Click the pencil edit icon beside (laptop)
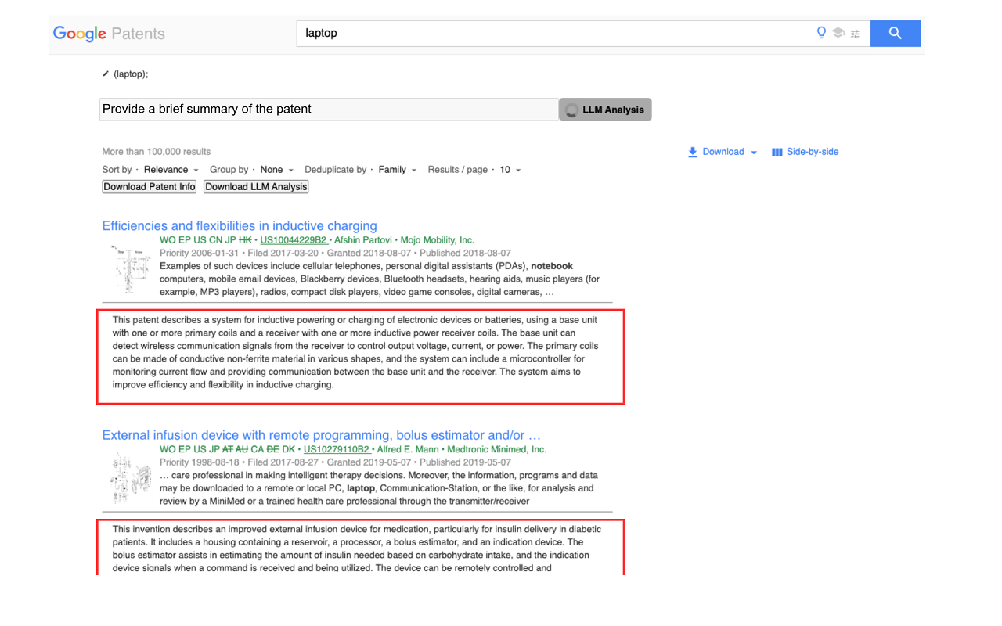This screenshot has height=626, width=1002. pyautogui.click(x=106, y=74)
